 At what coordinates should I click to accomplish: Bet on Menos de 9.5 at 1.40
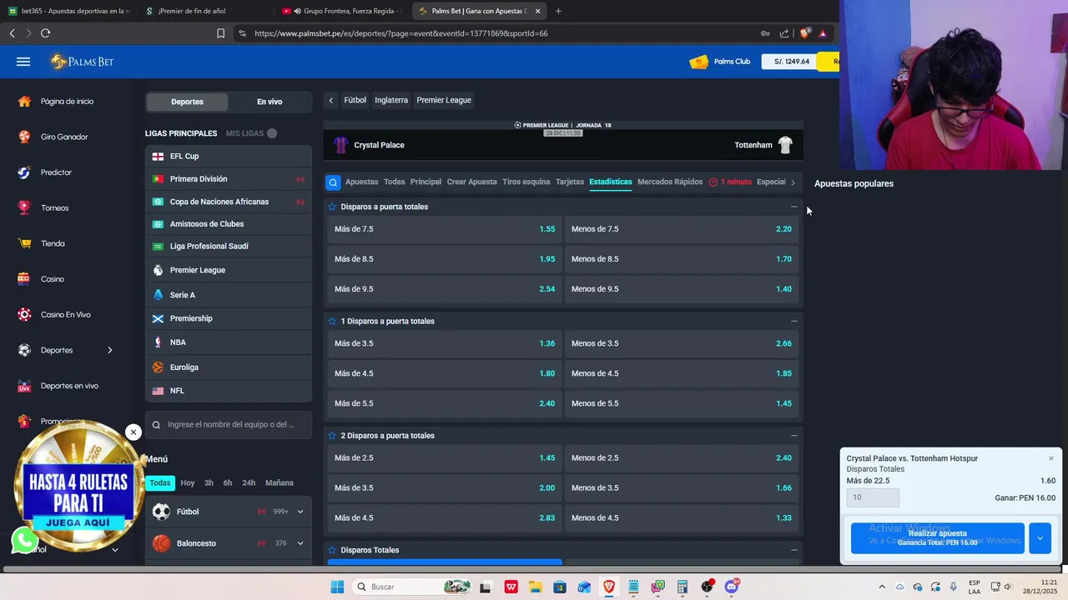click(x=682, y=289)
